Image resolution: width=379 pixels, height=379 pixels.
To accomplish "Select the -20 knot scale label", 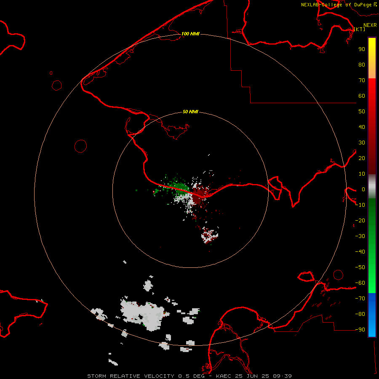I will click(360, 221).
